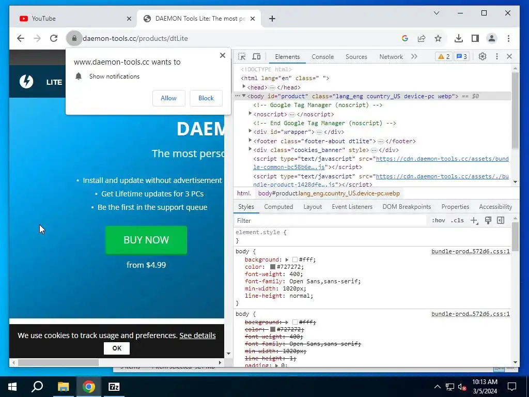This screenshot has width=529, height=397.
Task: Toggle the :hov element state button
Action: tap(438, 220)
